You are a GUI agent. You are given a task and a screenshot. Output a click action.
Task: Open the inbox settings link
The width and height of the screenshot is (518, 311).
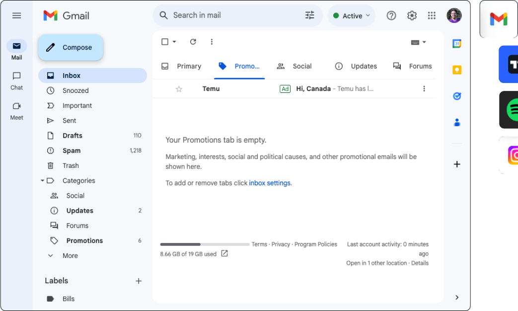270,183
